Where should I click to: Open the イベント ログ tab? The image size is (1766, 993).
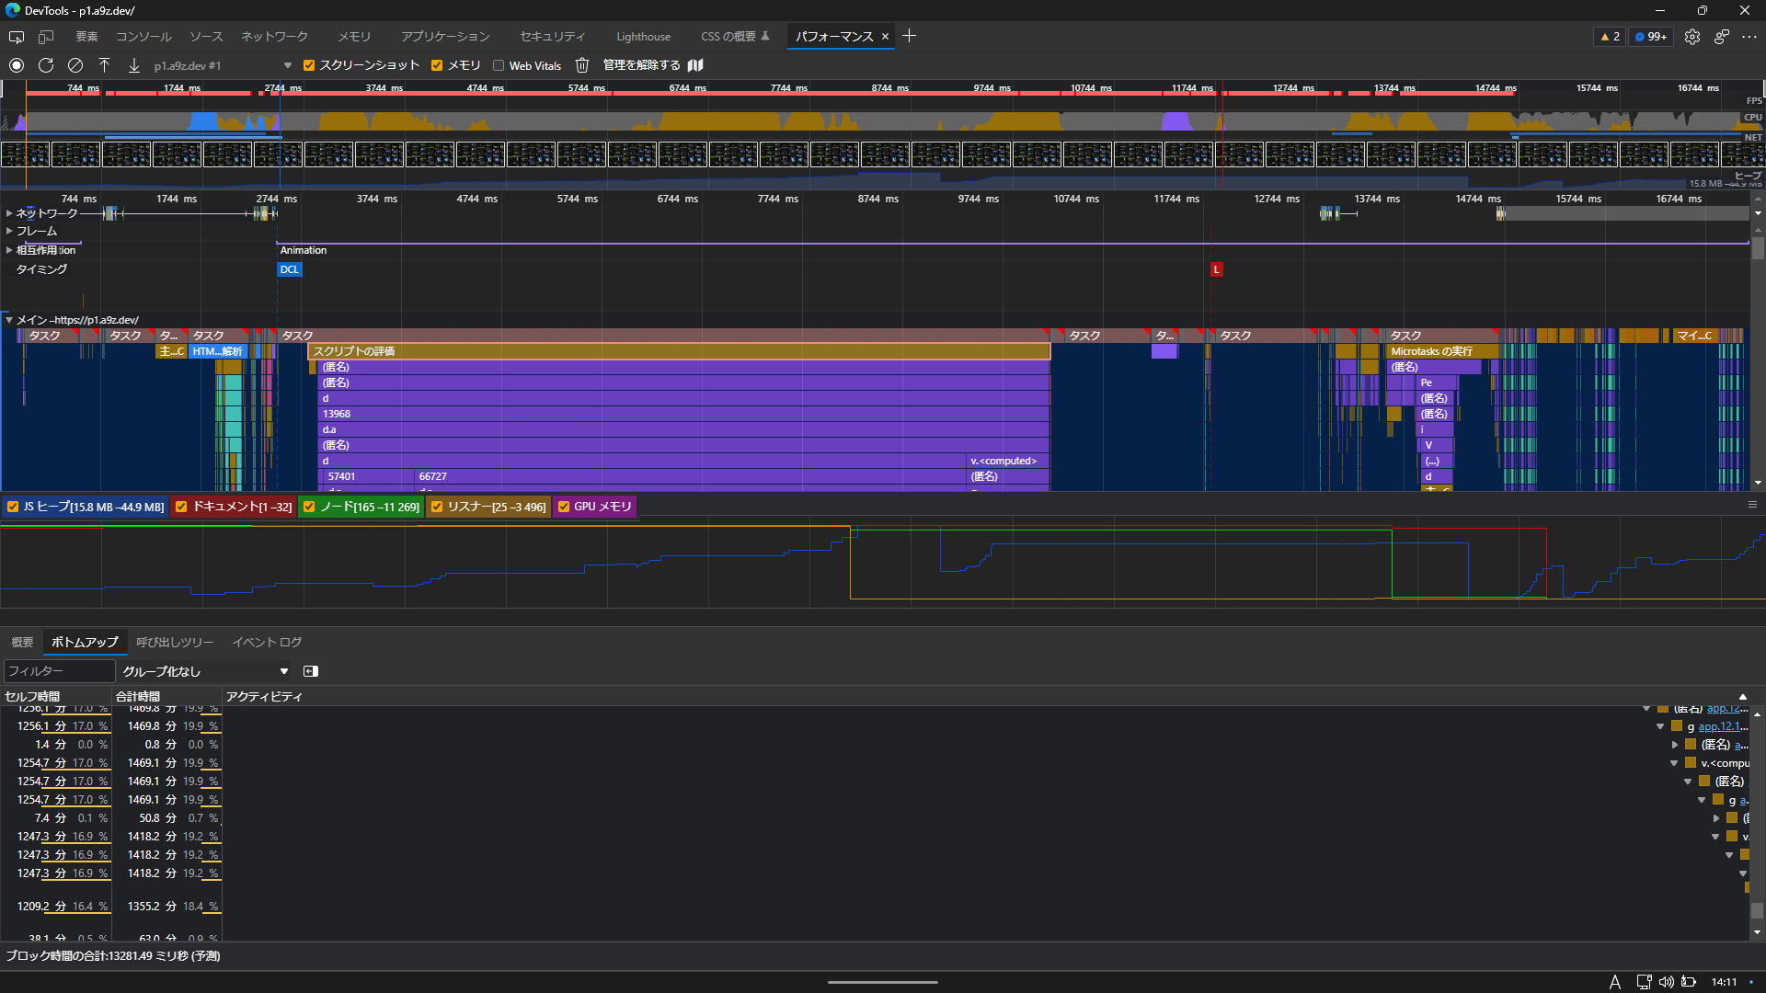pyautogui.click(x=267, y=642)
